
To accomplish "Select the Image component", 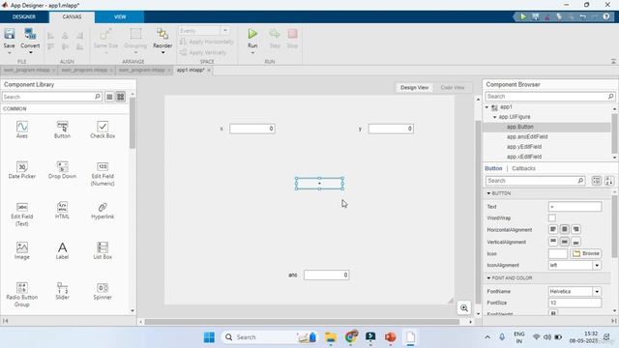I will 22,251.
